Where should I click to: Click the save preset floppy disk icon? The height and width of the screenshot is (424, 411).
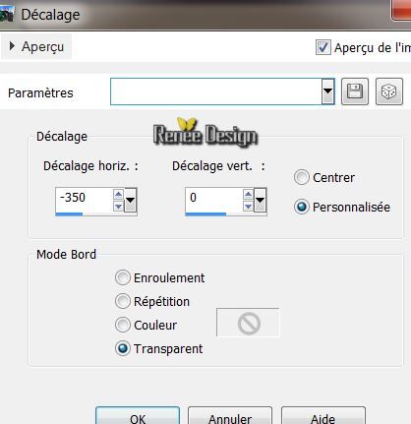pos(355,91)
